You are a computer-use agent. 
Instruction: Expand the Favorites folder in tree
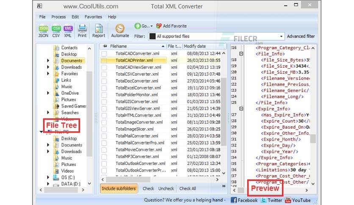click(48, 74)
